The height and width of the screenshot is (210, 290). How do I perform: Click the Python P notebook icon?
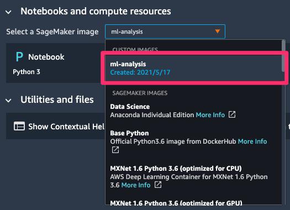(19, 57)
